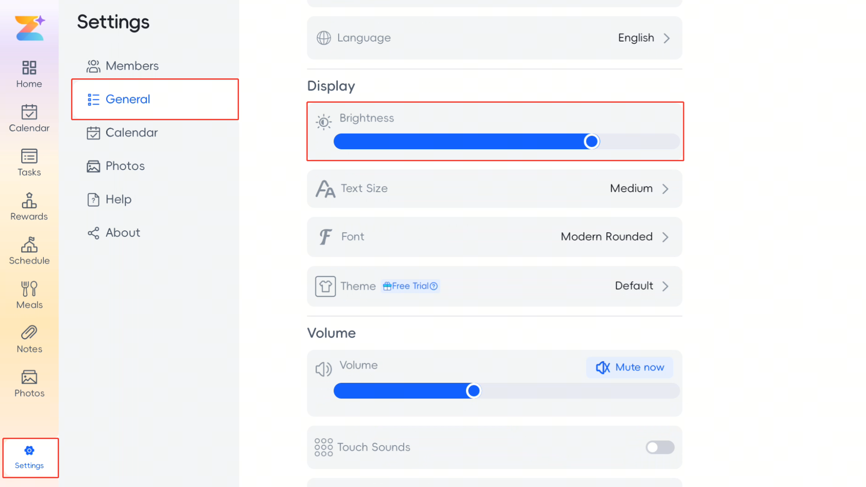The width and height of the screenshot is (866, 487).
Task: Open the Schedule section icon
Action: click(x=29, y=245)
